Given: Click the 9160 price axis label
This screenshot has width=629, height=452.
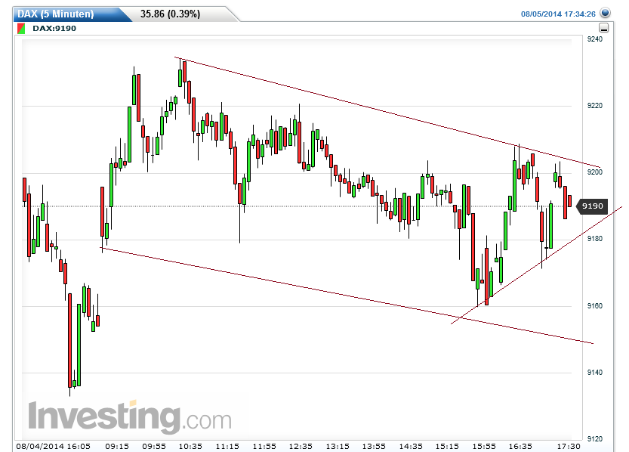Looking at the screenshot, I should coord(594,306).
